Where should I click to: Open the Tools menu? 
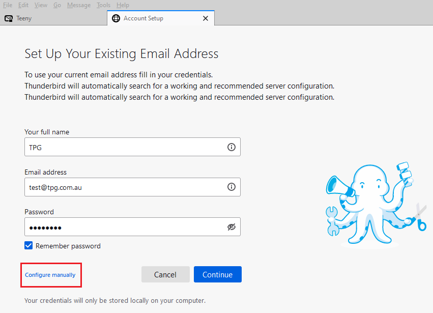click(103, 5)
